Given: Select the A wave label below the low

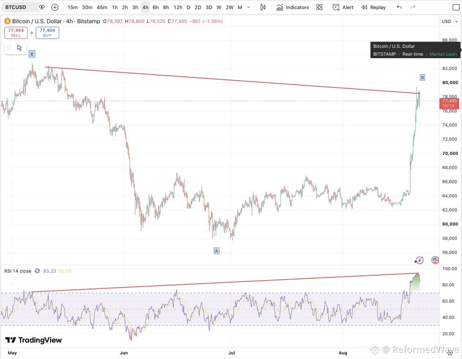Looking at the screenshot, I should [216, 251].
